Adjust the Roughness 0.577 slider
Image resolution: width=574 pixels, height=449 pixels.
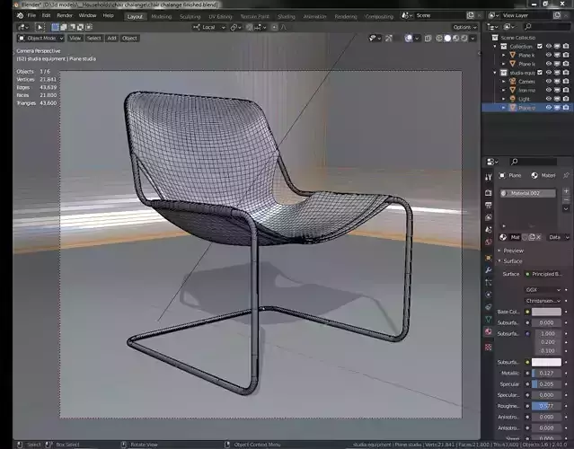[x=546, y=406]
